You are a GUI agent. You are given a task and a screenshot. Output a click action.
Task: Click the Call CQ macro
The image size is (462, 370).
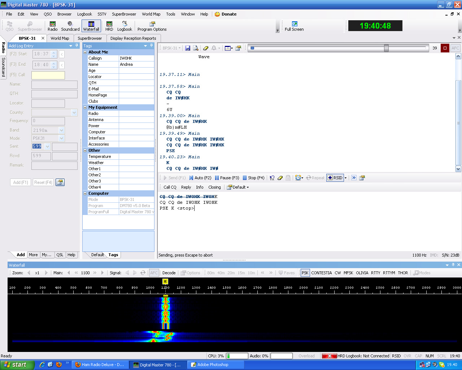point(170,187)
